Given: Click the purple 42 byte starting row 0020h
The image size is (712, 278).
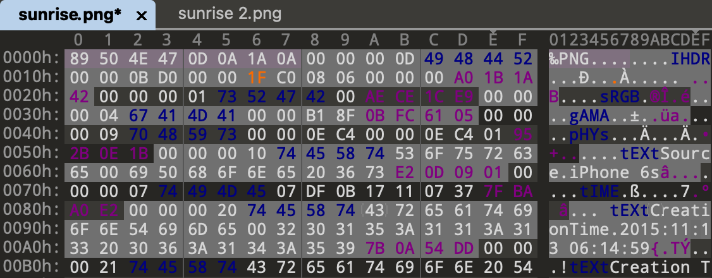Looking at the screenshot, I should click(x=78, y=97).
